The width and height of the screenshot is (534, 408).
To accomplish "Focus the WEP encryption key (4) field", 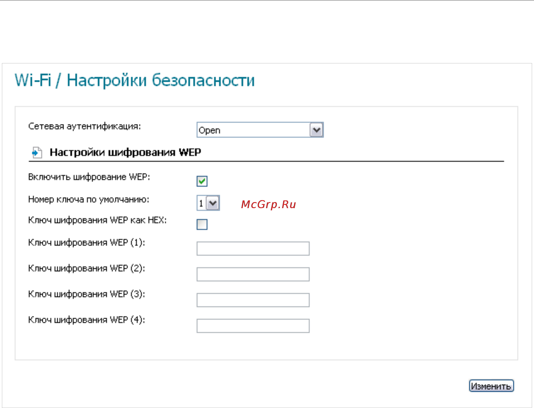I will click(253, 326).
